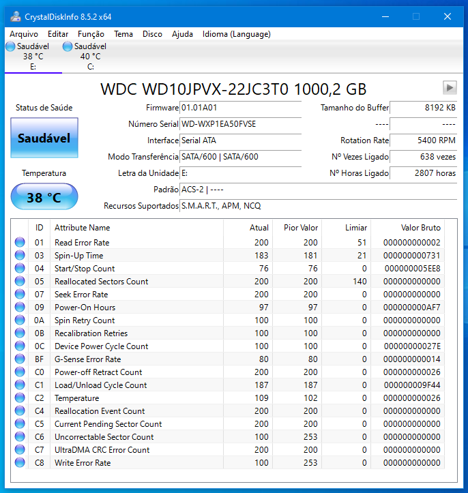This screenshot has width=468, height=493.
Task: Click status orb for Spin-Up Time
Action: coord(20,255)
